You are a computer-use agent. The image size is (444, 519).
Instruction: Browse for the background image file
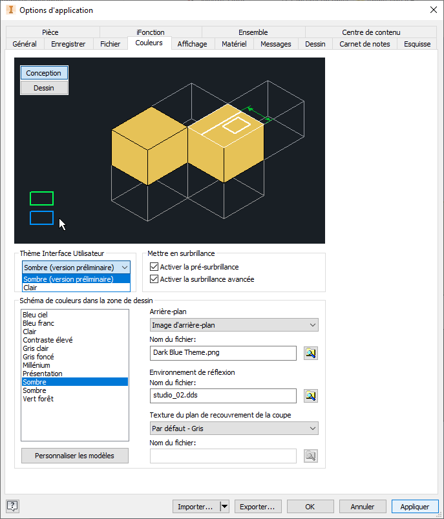click(311, 353)
